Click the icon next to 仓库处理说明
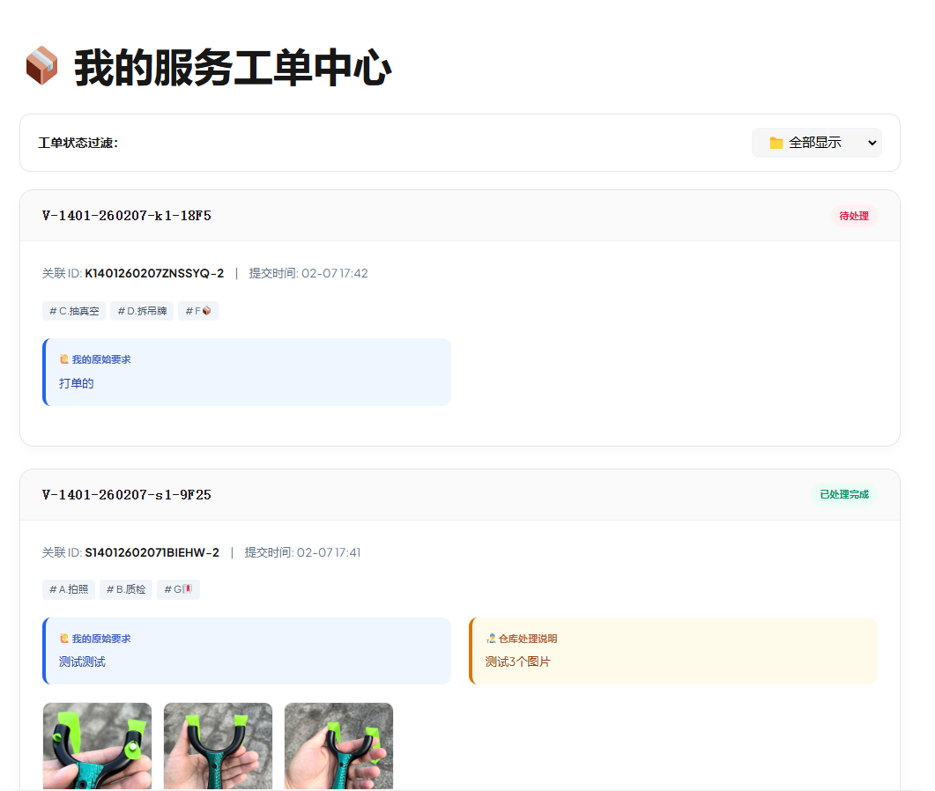 coord(491,639)
